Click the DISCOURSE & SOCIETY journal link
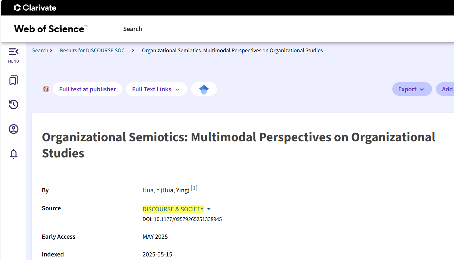 point(173,209)
